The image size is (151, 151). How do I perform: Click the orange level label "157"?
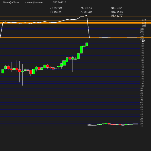click(x=144, y=23)
